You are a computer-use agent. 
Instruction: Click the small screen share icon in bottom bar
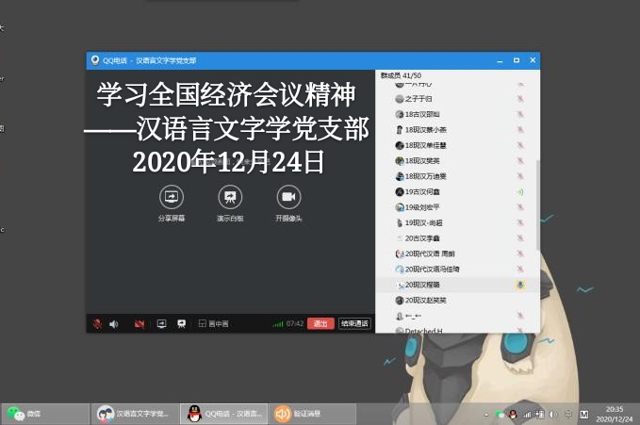[161, 323]
